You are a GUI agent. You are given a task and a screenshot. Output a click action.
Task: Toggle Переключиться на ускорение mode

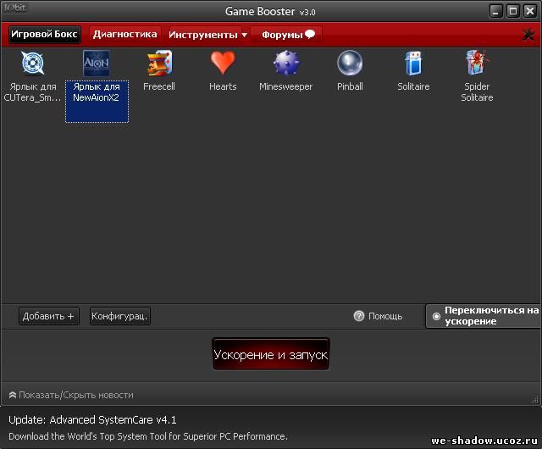(484, 316)
